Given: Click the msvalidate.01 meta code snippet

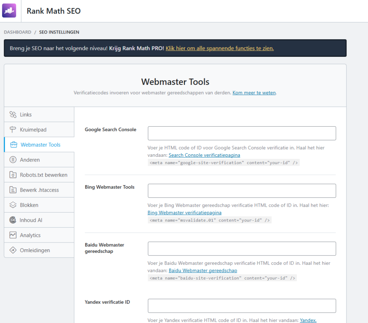Looking at the screenshot, I should pyautogui.click(x=210, y=220).
